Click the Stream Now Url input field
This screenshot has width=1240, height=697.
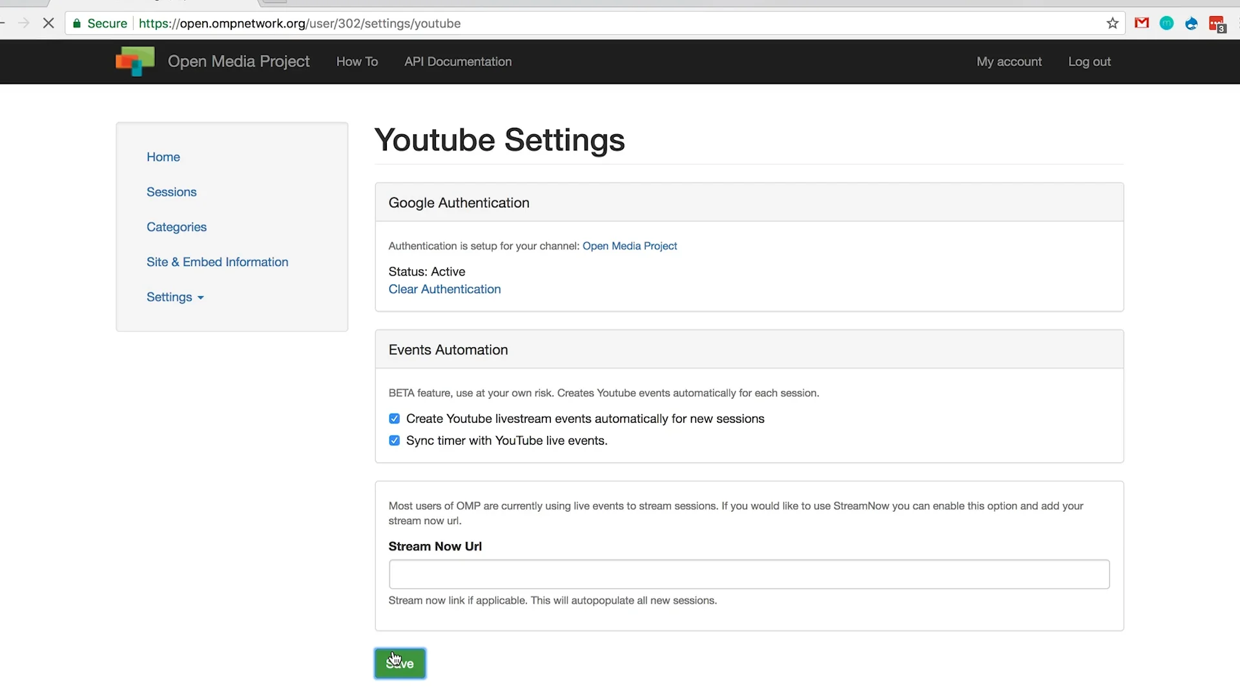coord(749,574)
